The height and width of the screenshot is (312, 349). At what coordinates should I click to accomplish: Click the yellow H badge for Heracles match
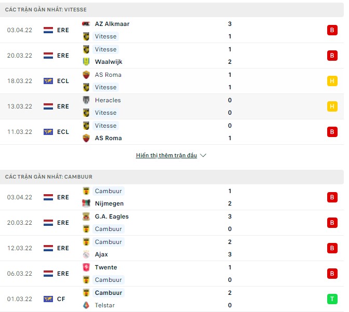click(x=332, y=106)
